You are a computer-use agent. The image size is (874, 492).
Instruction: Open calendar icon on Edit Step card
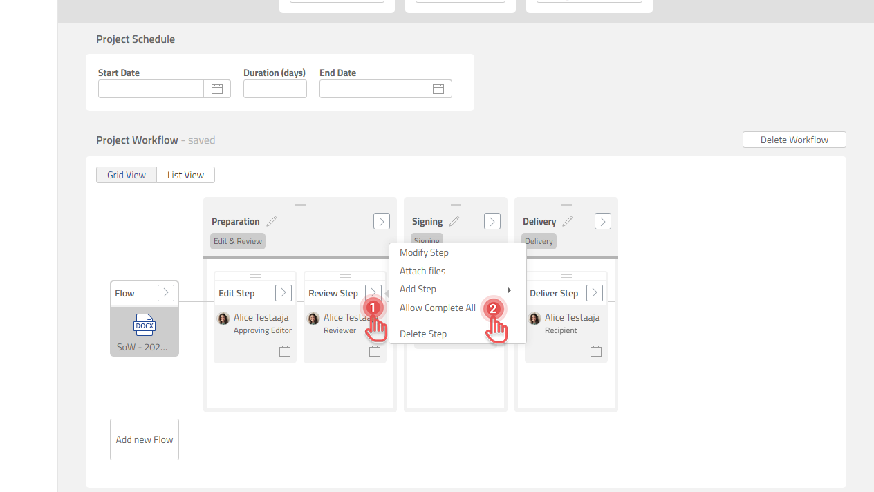tap(285, 352)
